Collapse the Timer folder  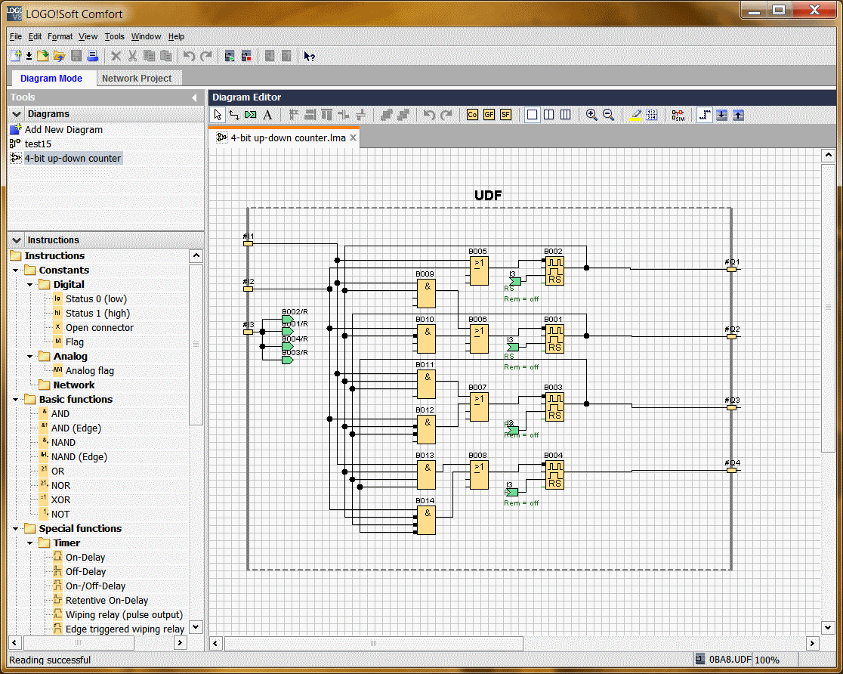point(30,543)
